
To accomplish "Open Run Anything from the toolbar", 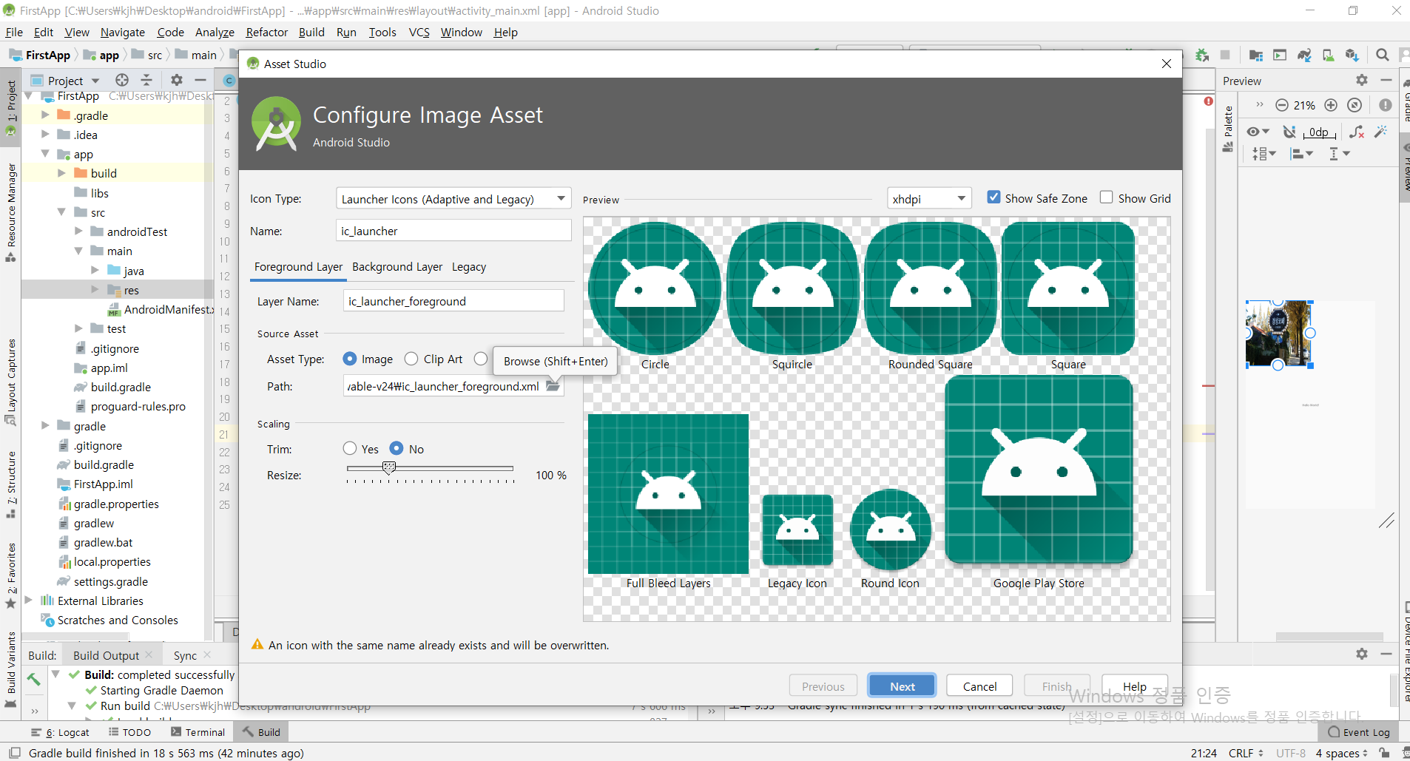I will click(x=1280, y=55).
